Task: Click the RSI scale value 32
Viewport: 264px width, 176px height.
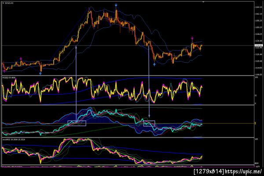Action: (x=256, y=95)
